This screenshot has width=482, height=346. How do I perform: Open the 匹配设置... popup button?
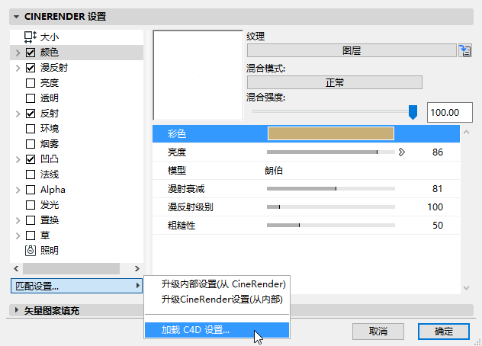click(76, 286)
